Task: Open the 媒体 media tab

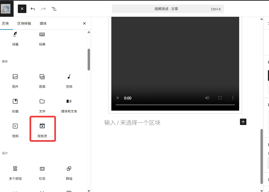Action: click(x=43, y=23)
